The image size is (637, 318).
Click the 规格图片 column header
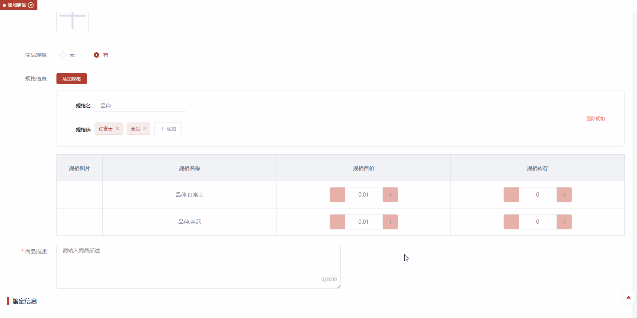tap(79, 168)
